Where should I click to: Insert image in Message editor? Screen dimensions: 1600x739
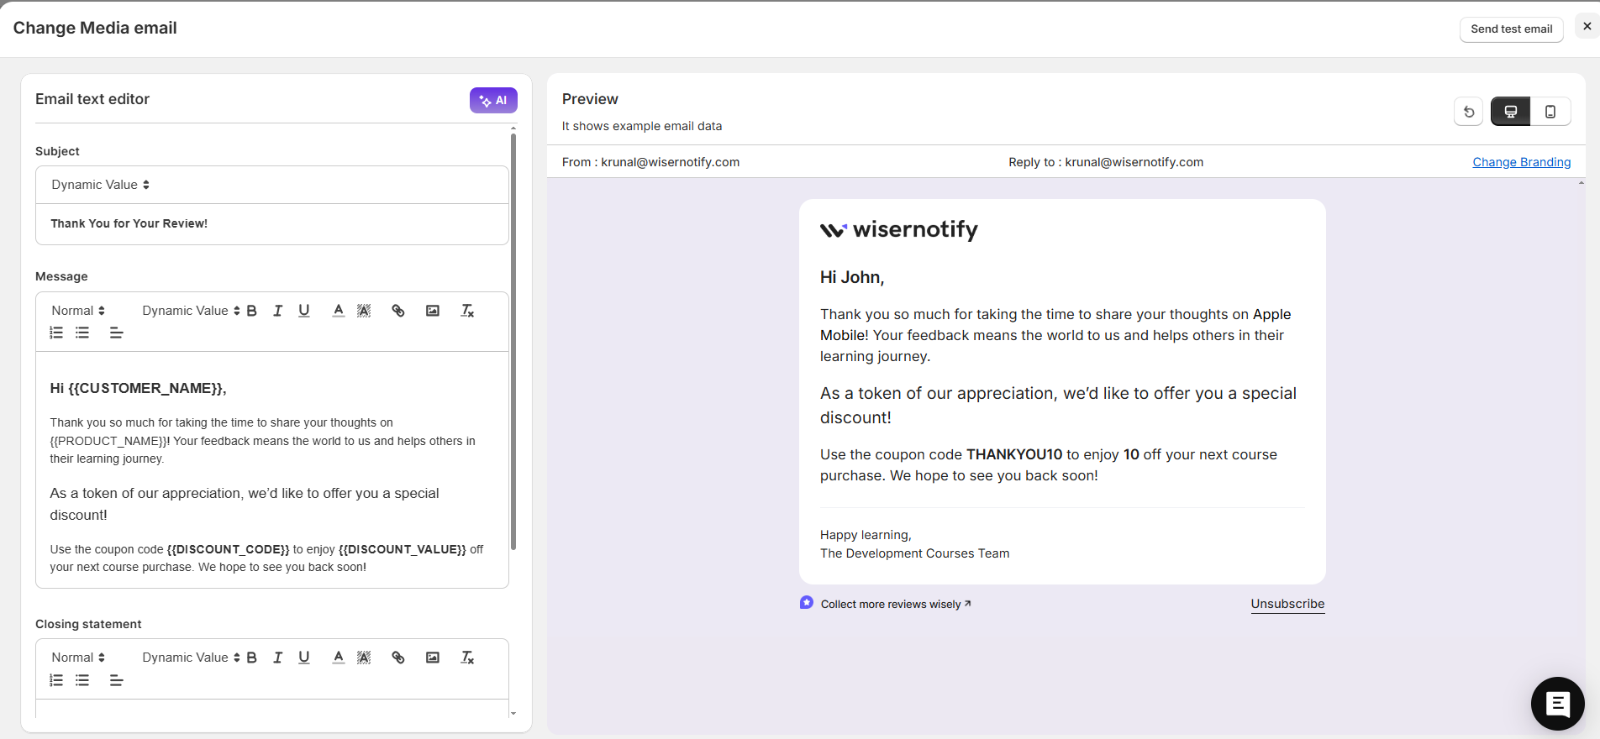coord(433,311)
